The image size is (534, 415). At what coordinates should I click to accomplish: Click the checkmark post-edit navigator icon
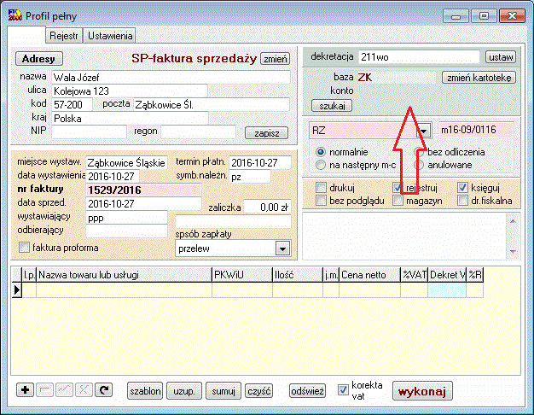pos(64,389)
